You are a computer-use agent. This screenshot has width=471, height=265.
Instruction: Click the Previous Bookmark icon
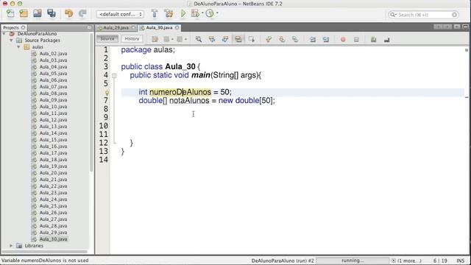click(x=269, y=39)
